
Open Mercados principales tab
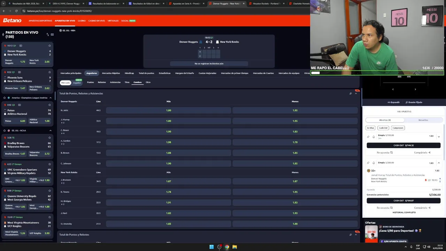71,73
